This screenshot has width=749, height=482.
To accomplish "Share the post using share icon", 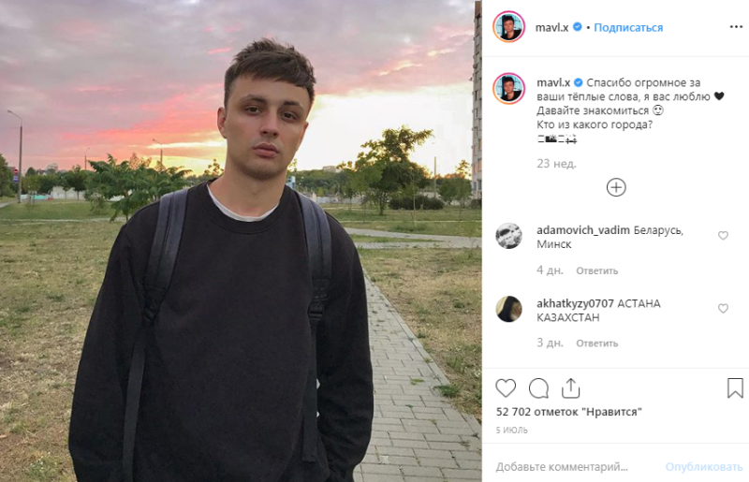I will (570, 387).
